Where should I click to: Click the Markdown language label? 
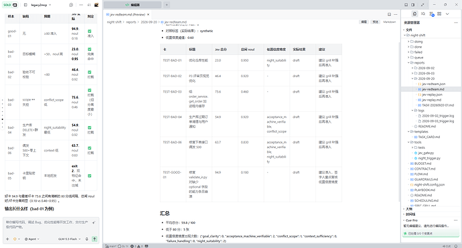click(390, 22)
